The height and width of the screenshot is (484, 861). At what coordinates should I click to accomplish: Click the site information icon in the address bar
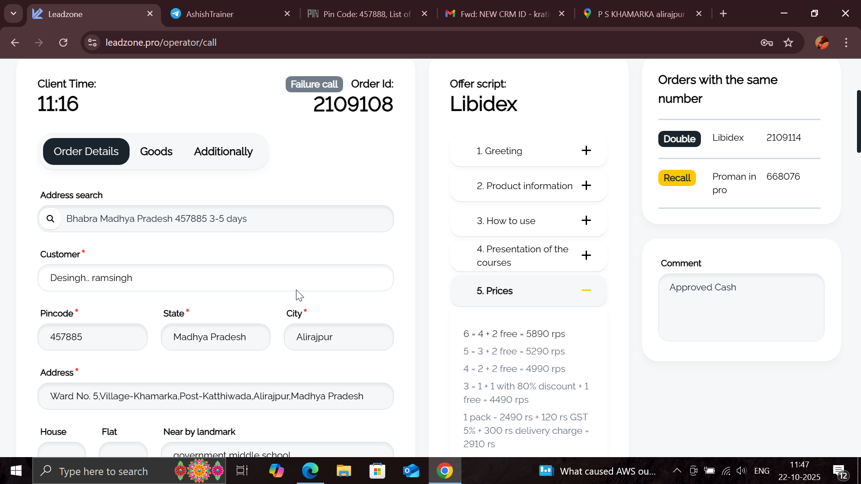tap(92, 43)
